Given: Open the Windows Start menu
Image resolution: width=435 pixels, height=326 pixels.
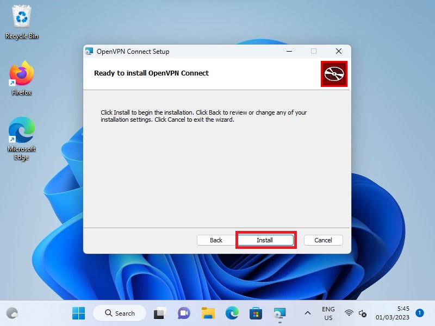Looking at the screenshot, I should [x=79, y=313].
